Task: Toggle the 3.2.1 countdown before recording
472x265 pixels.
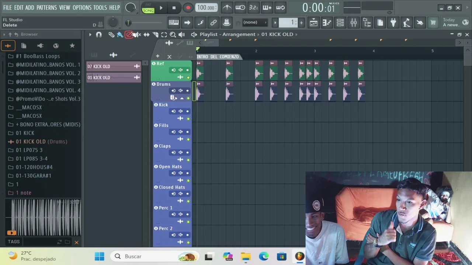Action: pos(253,7)
